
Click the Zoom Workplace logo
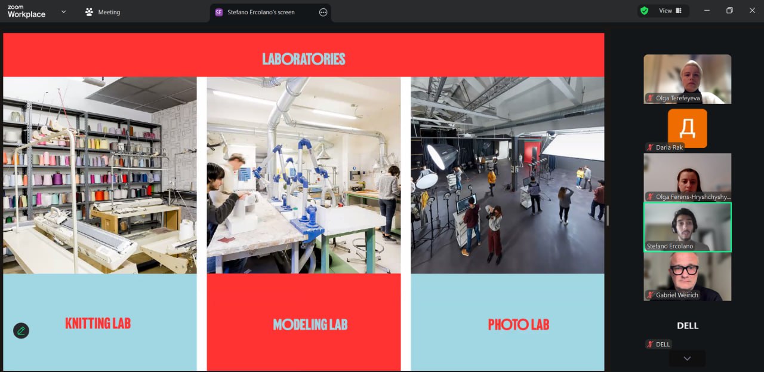[26, 11]
